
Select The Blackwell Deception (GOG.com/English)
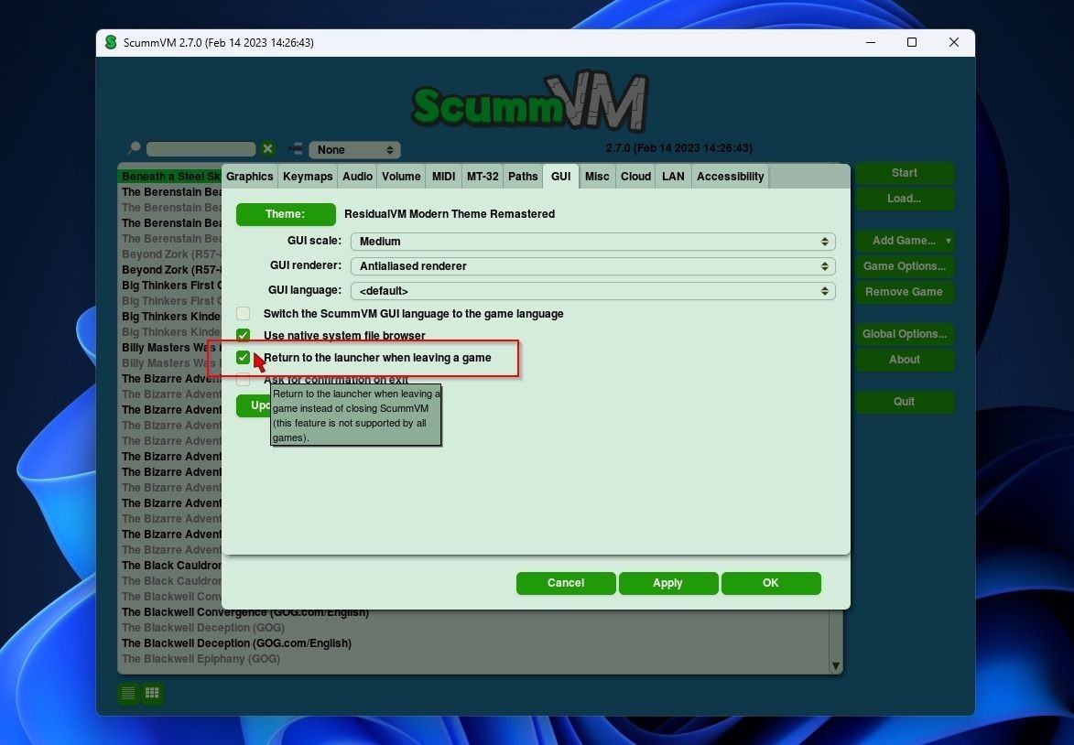point(236,643)
